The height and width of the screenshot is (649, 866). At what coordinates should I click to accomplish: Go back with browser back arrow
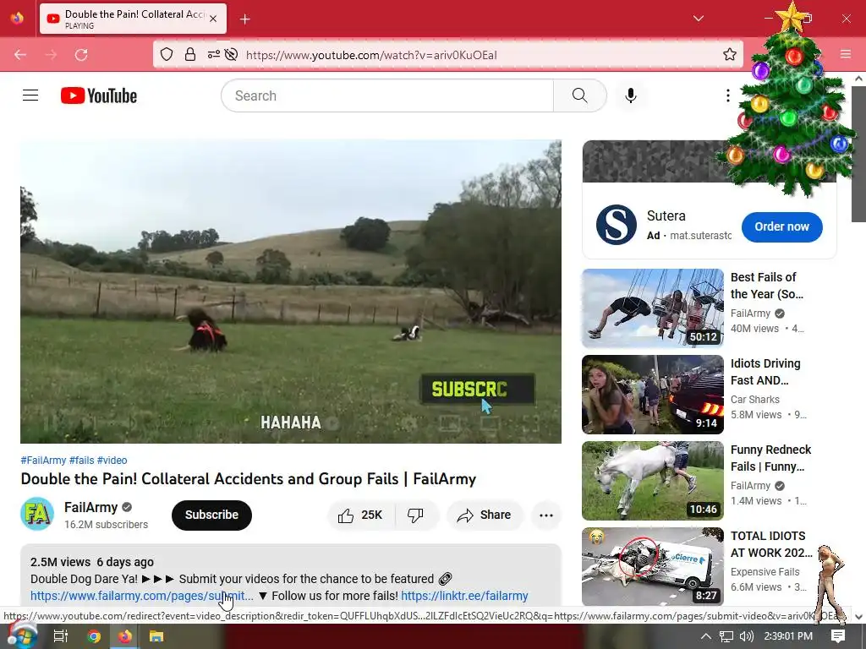[20, 55]
